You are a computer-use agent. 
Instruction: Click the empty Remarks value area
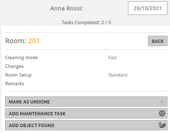click(x=138, y=84)
